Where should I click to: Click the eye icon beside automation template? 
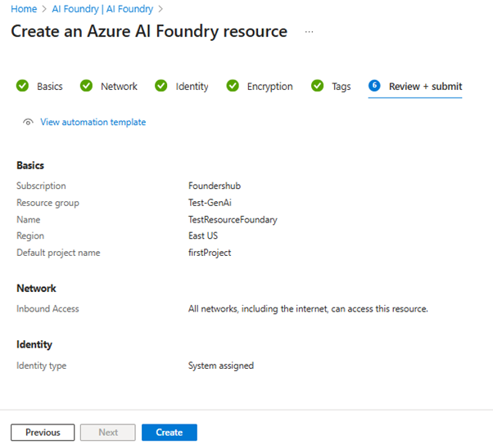pyautogui.click(x=28, y=122)
